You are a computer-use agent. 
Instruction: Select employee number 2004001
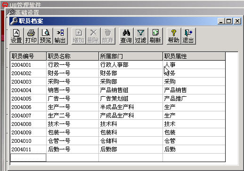point(28,65)
